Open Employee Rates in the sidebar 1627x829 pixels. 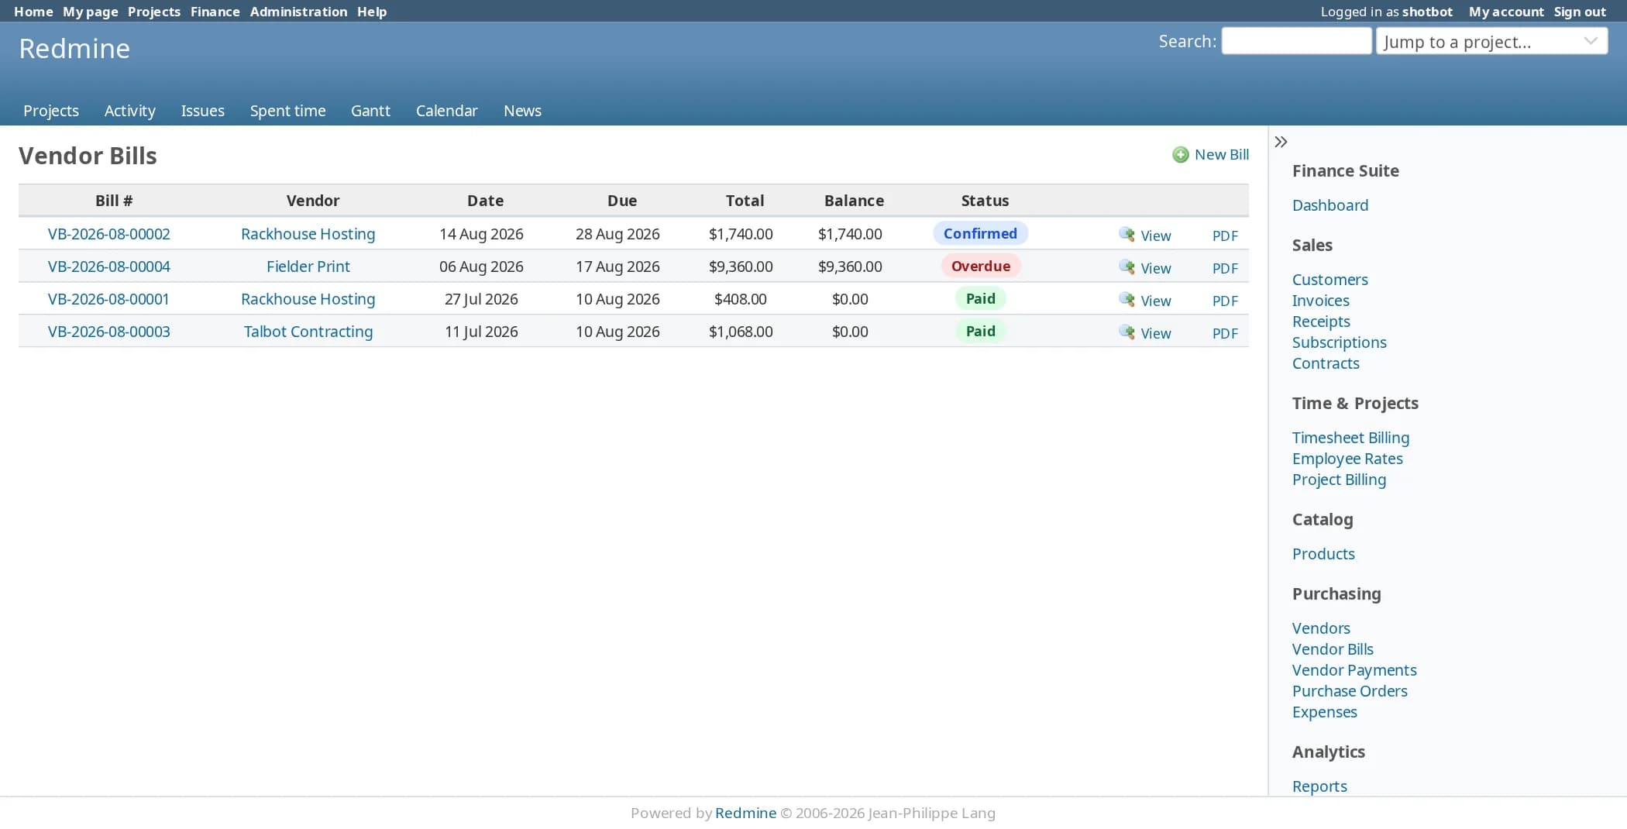[1348, 459]
